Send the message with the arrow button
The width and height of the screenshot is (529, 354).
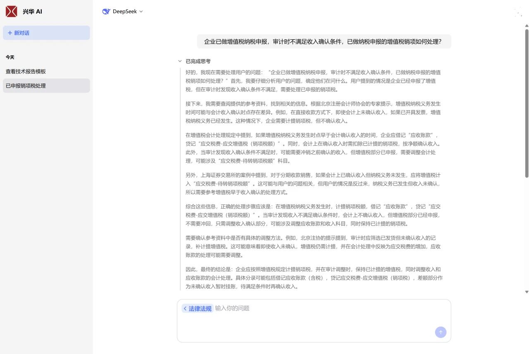tap(441, 332)
